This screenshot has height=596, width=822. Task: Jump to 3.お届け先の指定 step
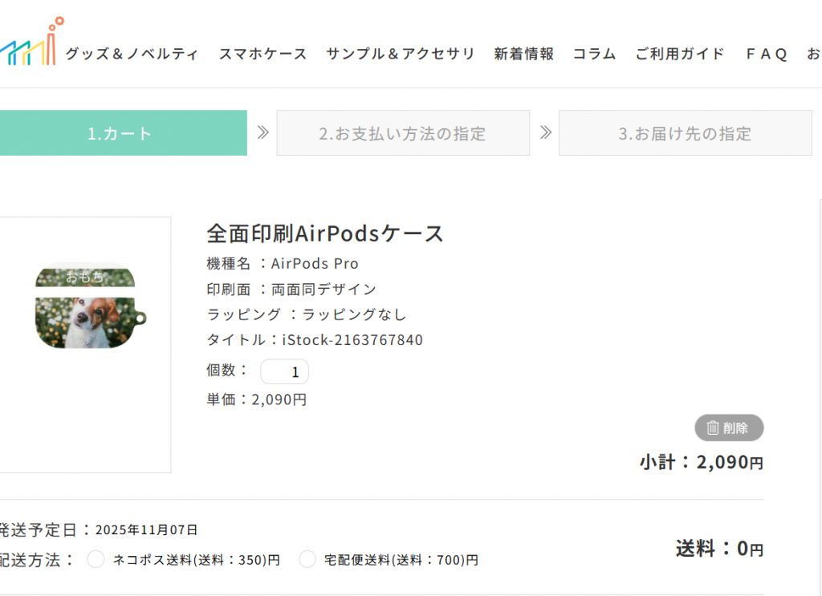pyautogui.click(x=685, y=133)
